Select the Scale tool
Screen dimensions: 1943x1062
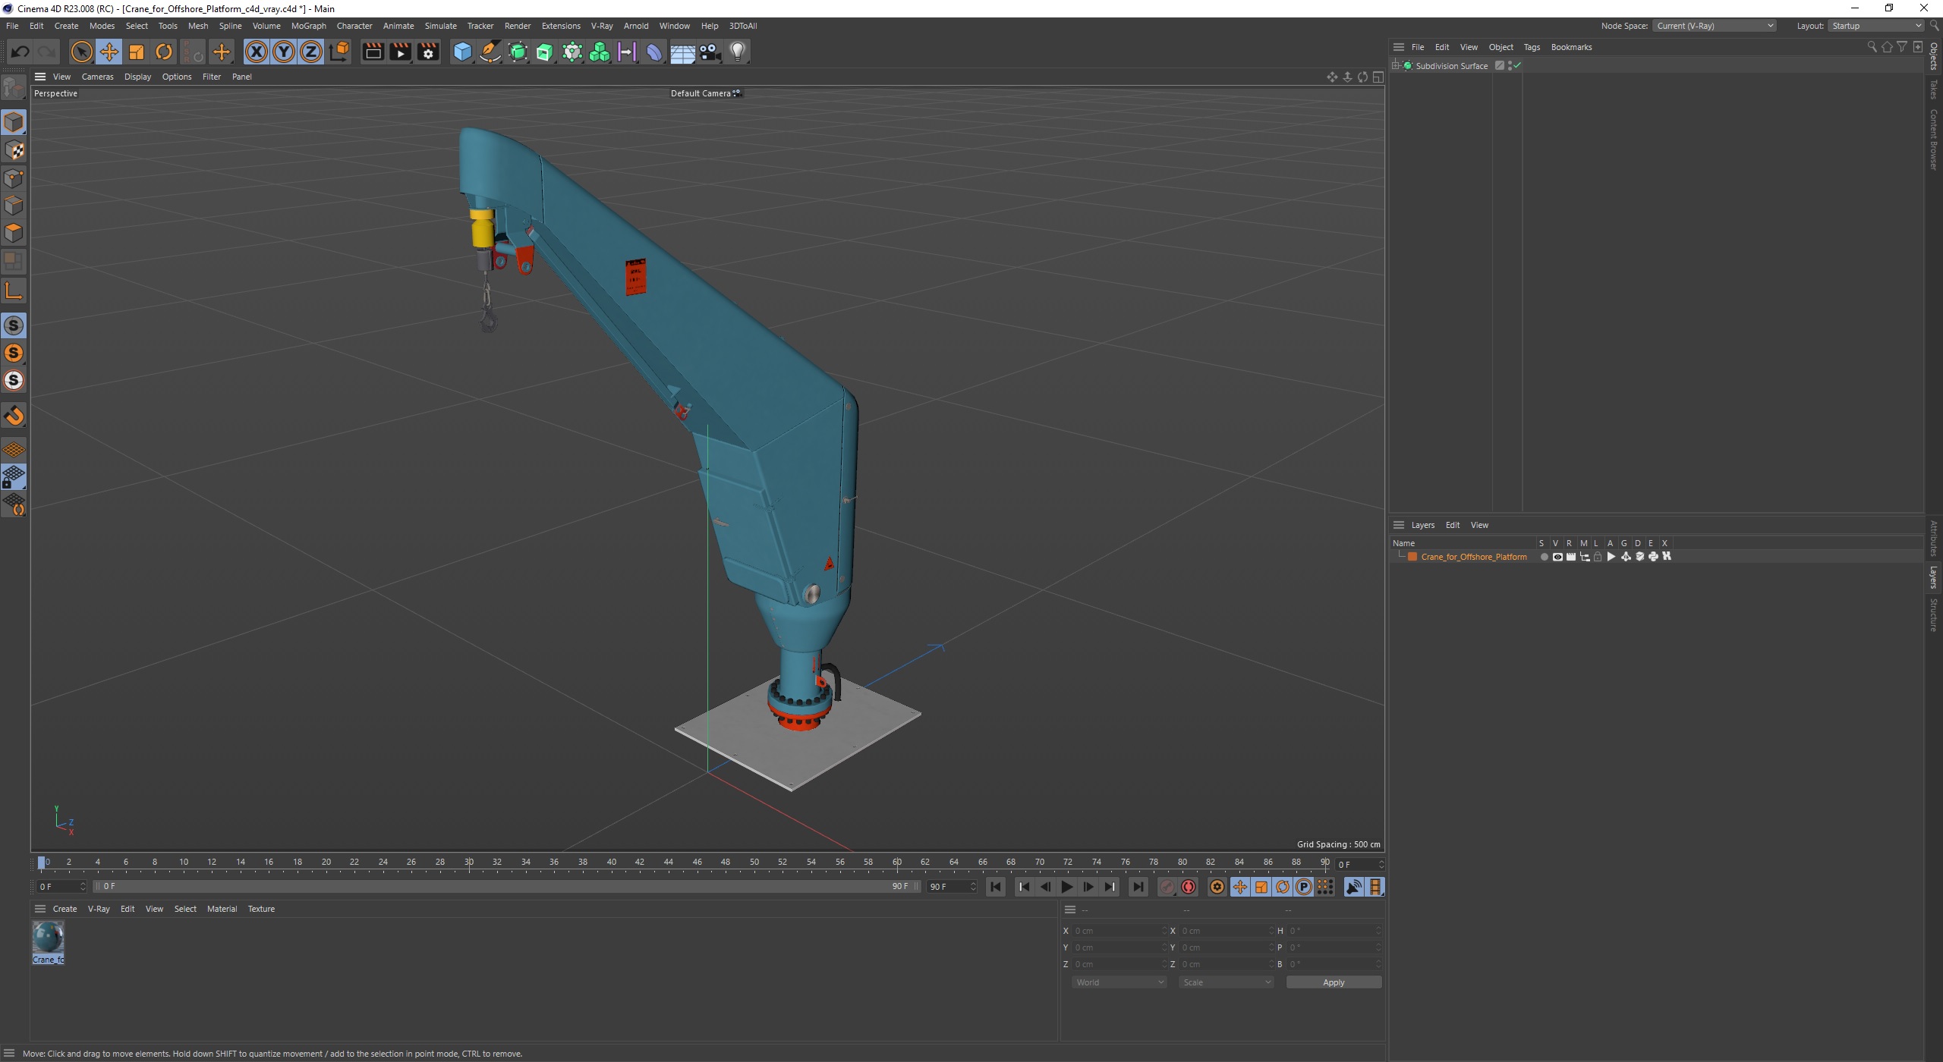pyautogui.click(x=137, y=52)
